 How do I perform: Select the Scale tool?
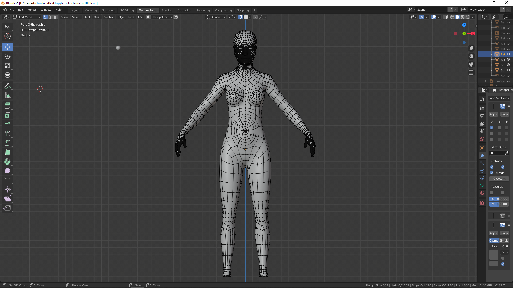[x=7, y=66]
